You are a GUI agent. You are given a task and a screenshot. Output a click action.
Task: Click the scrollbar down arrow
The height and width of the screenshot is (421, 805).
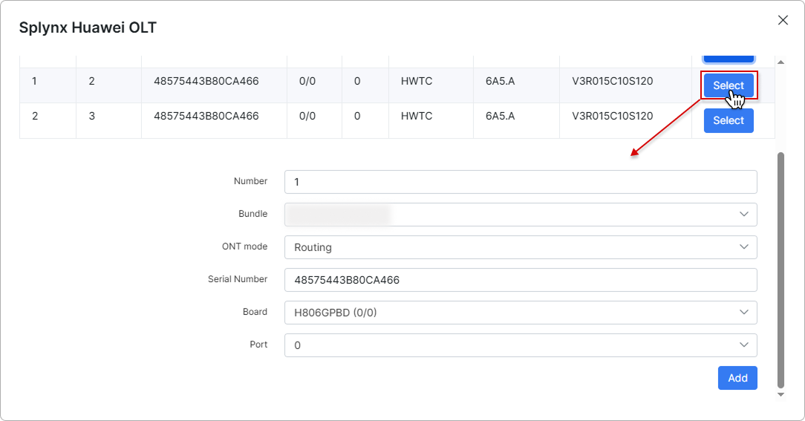tap(781, 394)
